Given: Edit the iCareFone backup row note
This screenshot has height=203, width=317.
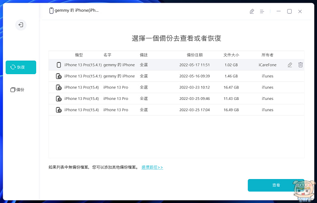Looking at the screenshot, I should (290, 65).
